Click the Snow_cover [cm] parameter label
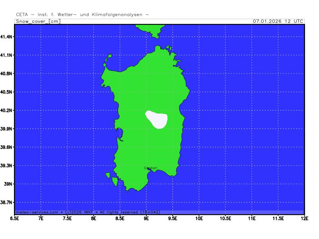319x239 pixels. click(x=38, y=21)
